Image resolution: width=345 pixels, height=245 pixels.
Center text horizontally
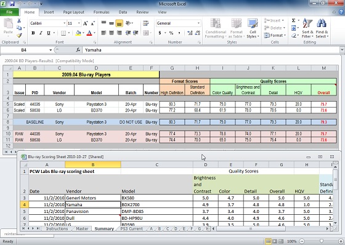[x=112, y=33]
